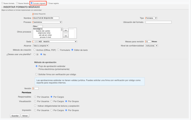Image resolution: width=191 pixels, height=120 pixels.
Task: Set Responsables to 'Por Usuarios'
Action: coord(35,97)
